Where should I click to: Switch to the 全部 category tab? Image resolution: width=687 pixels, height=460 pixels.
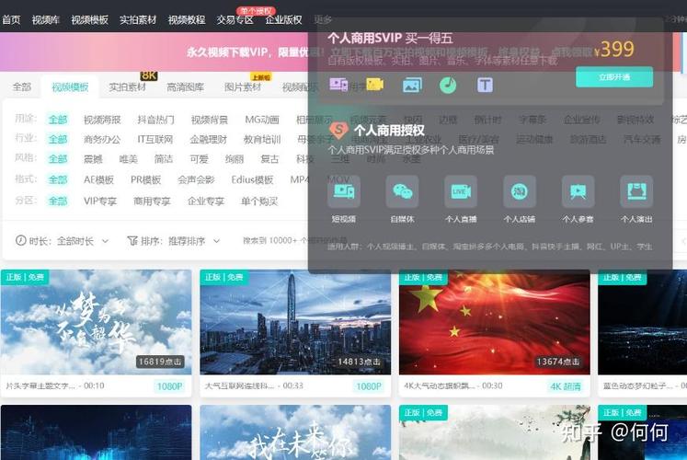[x=22, y=86]
